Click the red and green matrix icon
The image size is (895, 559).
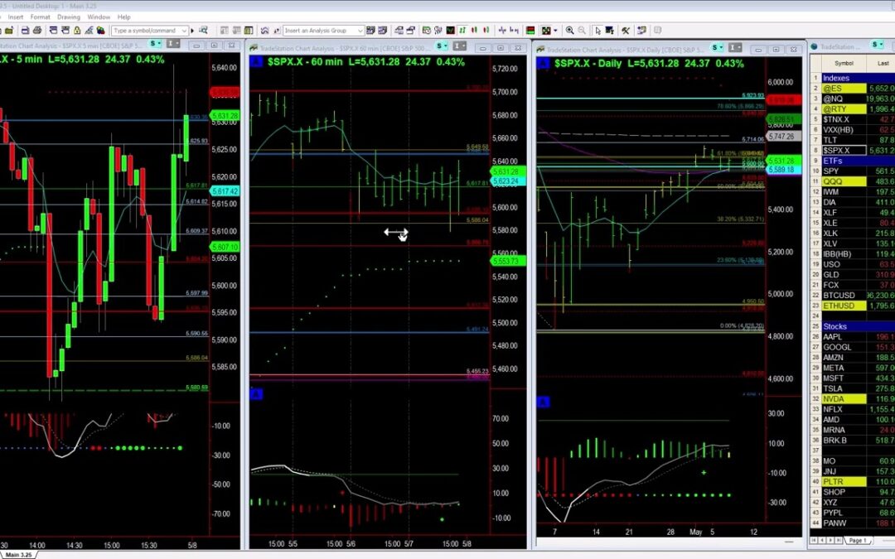(x=530, y=31)
